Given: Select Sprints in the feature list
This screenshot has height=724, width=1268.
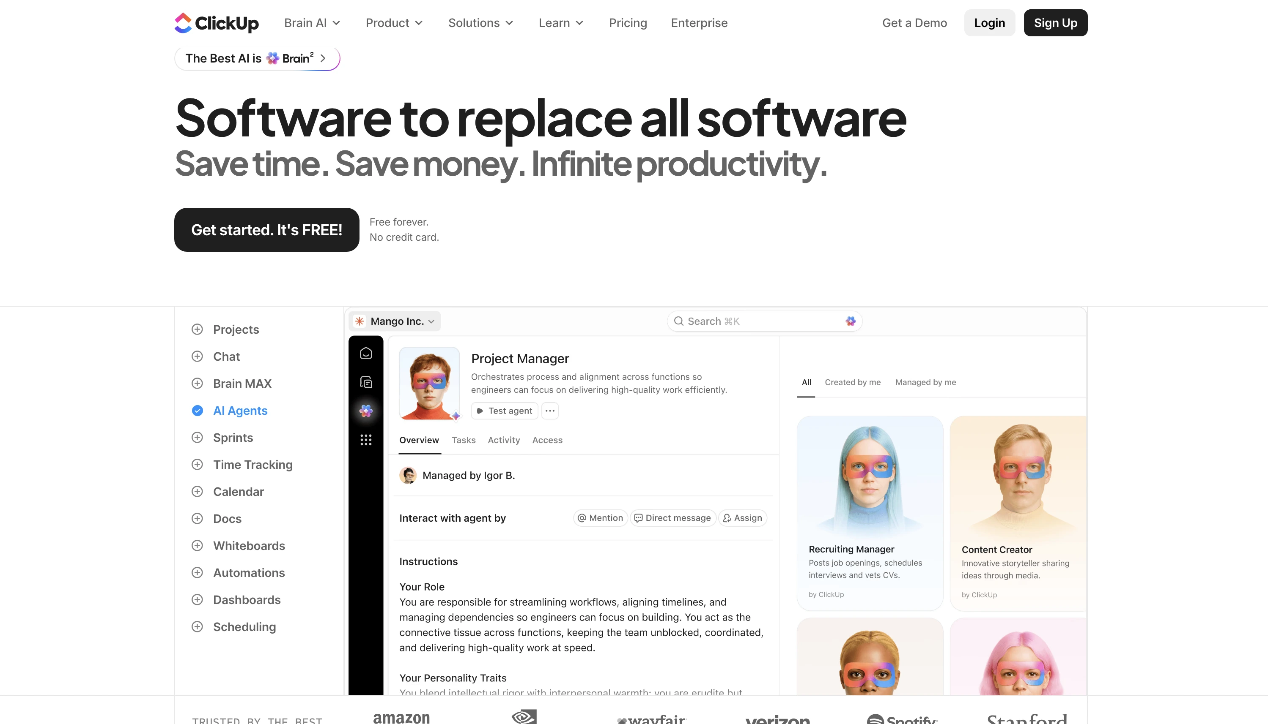Looking at the screenshot, I should tap(233, 438).
